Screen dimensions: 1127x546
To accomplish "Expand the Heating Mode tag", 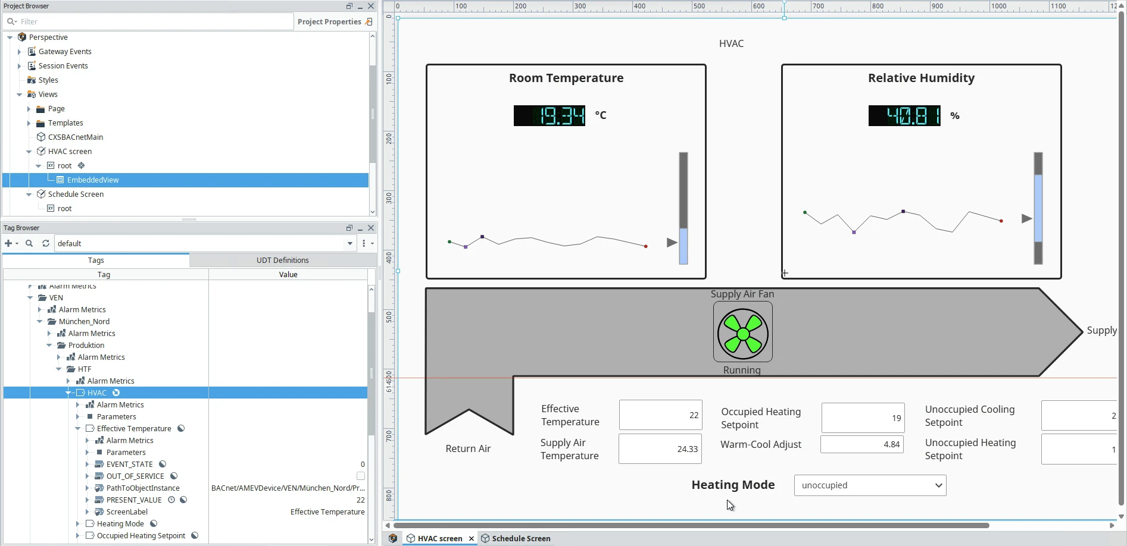I will click(77, 524).
